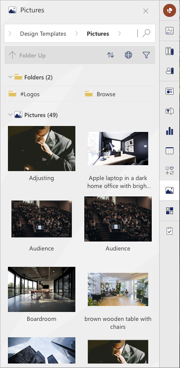The image size is (180, 368).
Task: Select the larger Audience picture thumbnail
Action: tap(118, 219)
